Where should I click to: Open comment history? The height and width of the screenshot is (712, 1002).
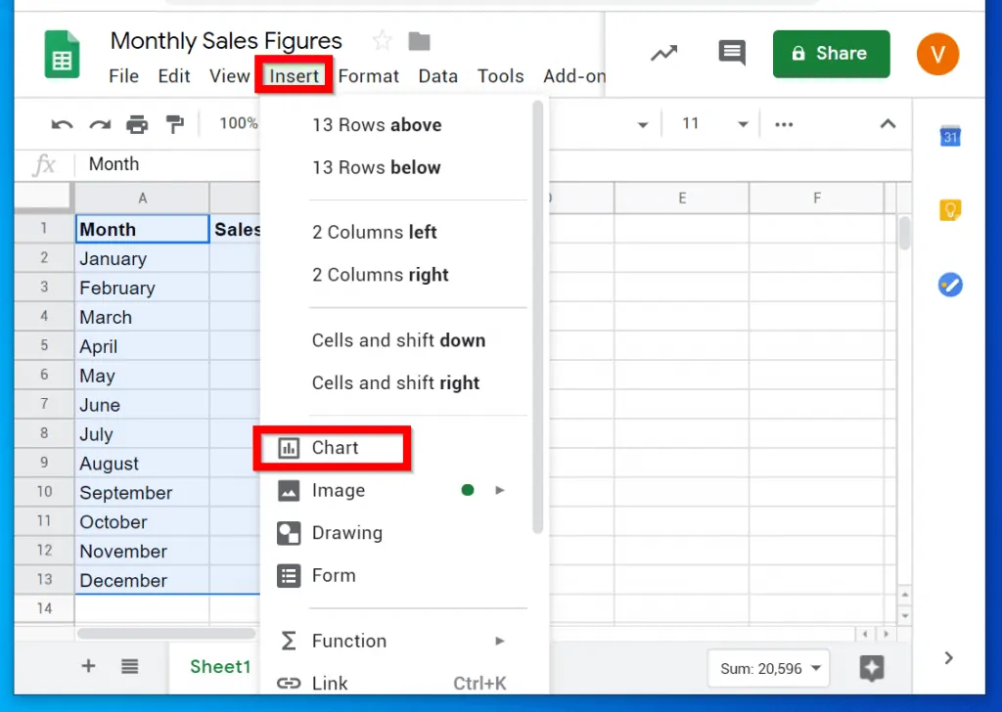(x=731, y=54)
